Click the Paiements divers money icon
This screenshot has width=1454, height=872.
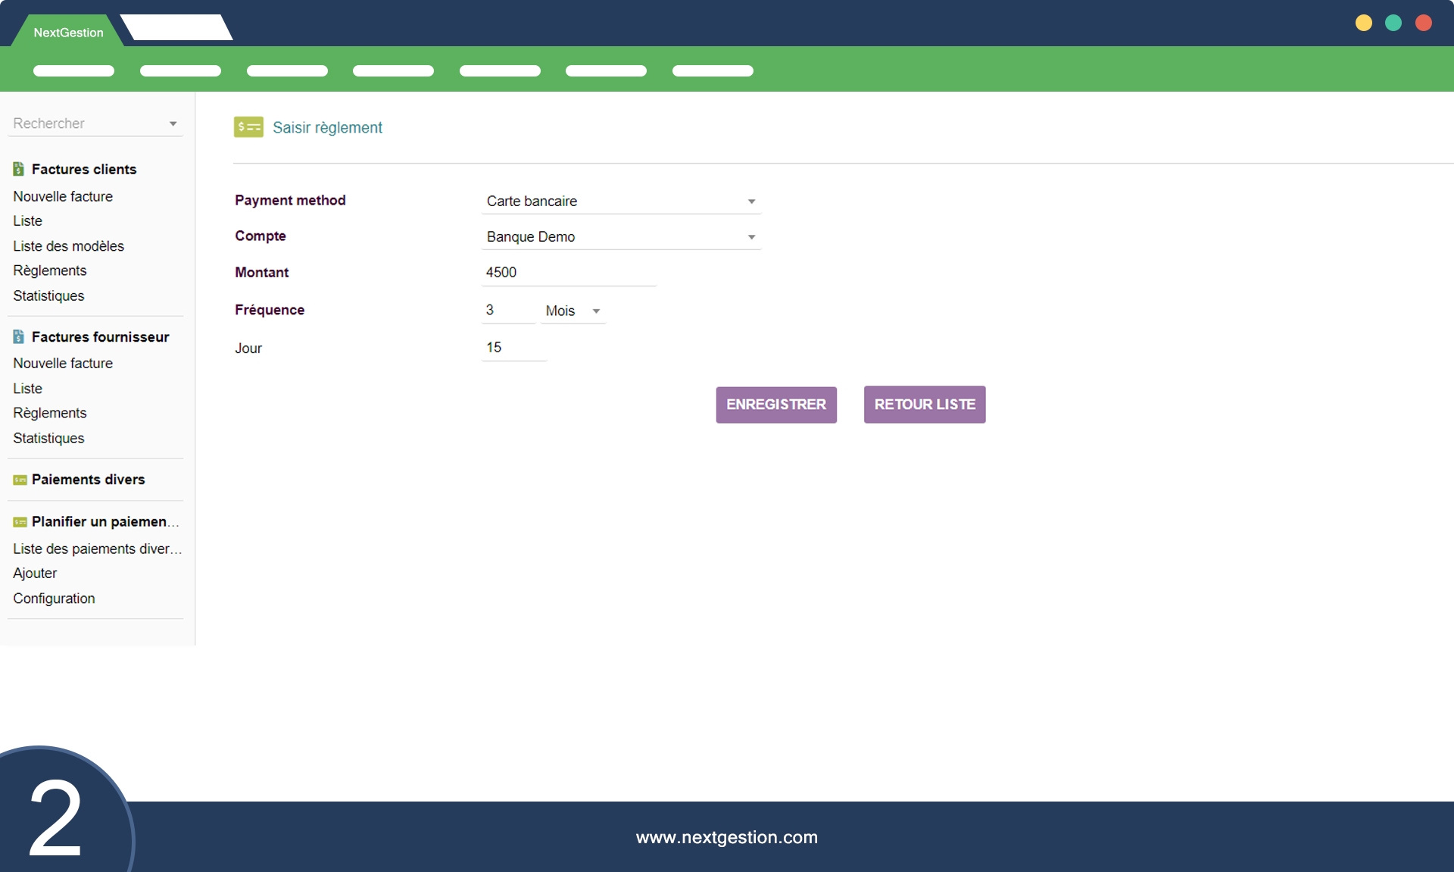pos(20,480)
